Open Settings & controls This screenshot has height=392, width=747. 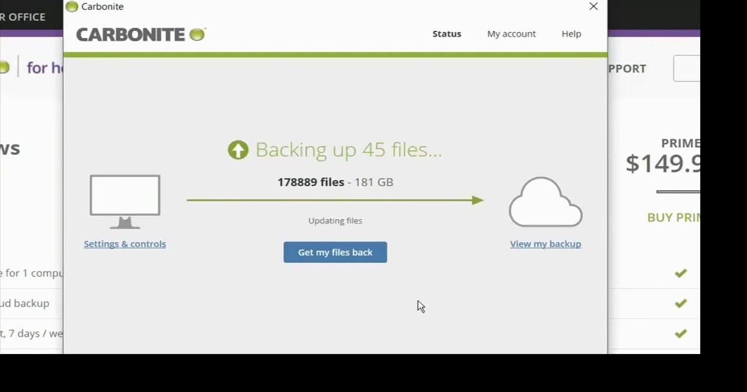[124, 244]
